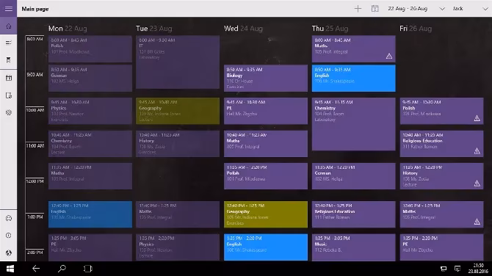This screenshot has height=276, width=492.
Task: Open Friday's 1:35 PM PE lesson
Action: pos(441,247)
